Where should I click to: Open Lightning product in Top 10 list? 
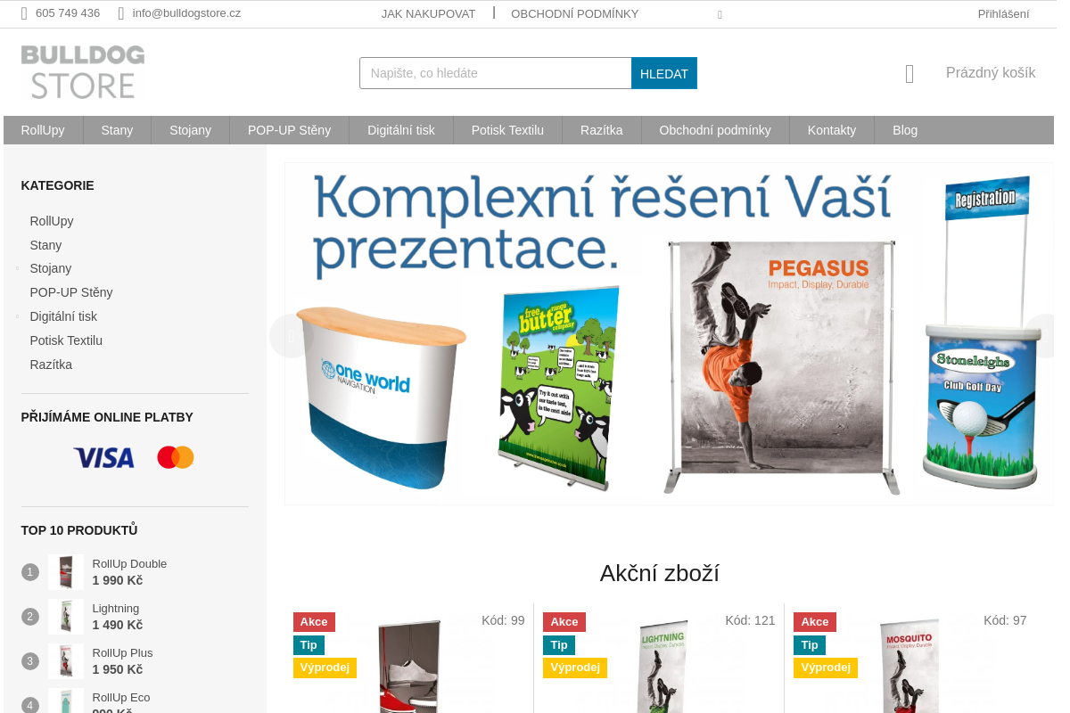tap(116, 609)
